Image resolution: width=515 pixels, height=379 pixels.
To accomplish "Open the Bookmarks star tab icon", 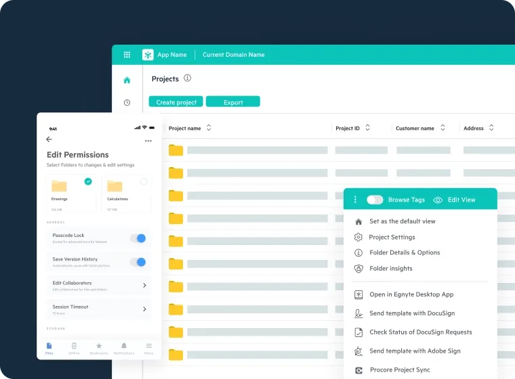I will pyautogui.click(x=99, y=347).
